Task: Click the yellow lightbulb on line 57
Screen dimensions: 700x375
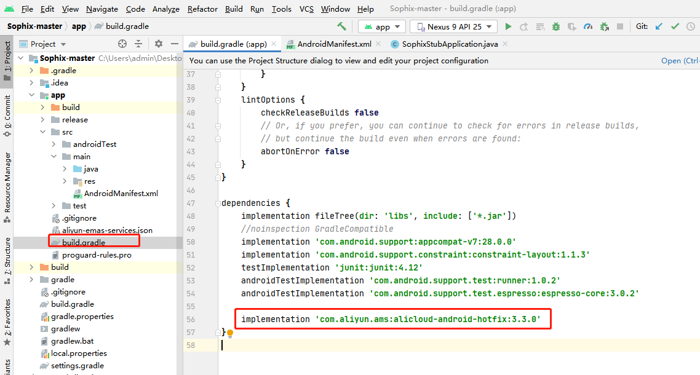Action: click(x=230, y=333)
